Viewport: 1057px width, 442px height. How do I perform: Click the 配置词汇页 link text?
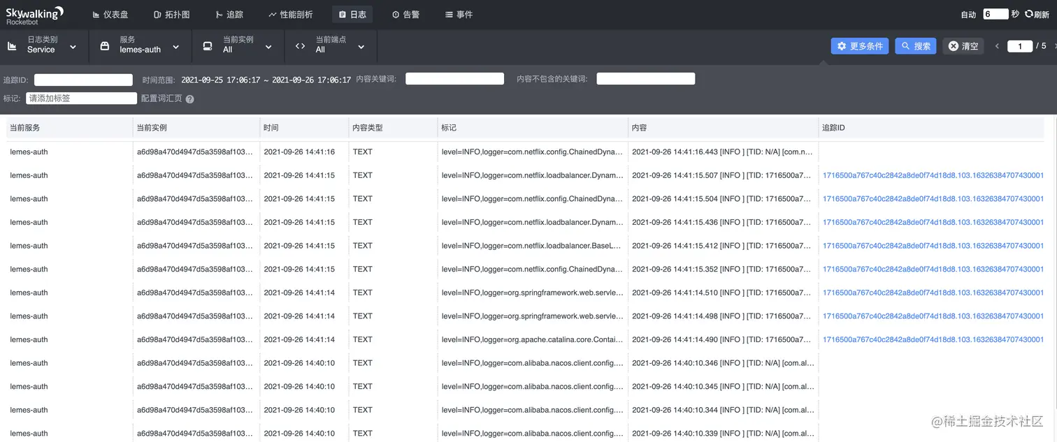coord(161,98)
